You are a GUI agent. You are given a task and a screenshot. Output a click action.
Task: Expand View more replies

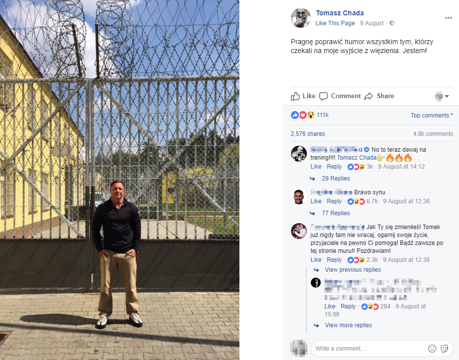pos(348,325)
